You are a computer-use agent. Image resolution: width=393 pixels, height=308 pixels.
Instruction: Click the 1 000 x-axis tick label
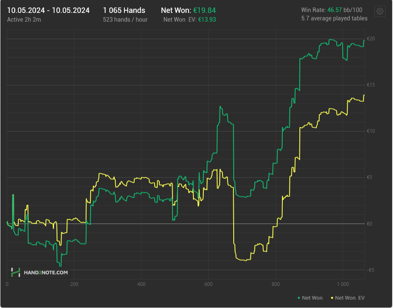click(343, 284)
